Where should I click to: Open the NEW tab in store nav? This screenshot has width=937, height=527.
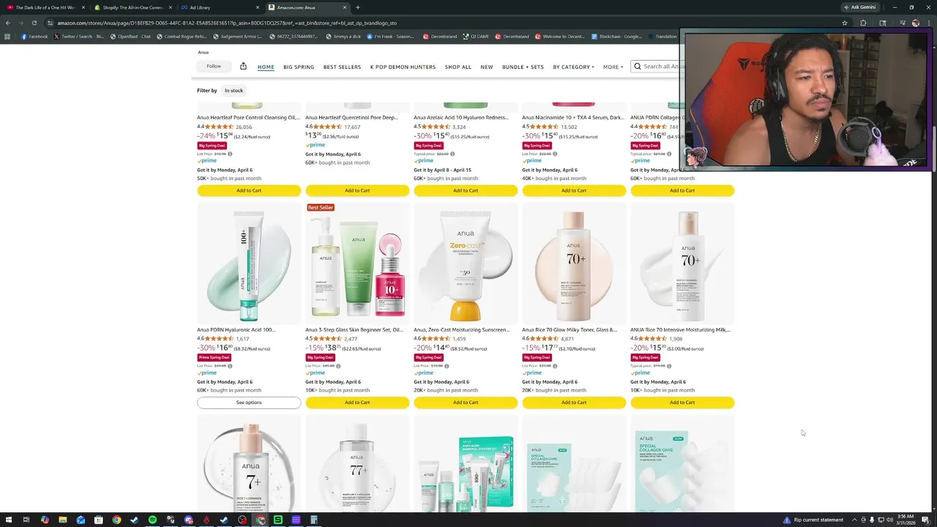coord(487,67)
